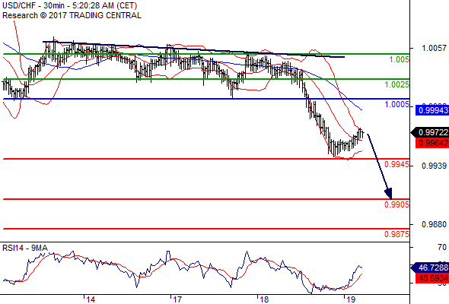The height and width of the screenshot is (304, 449).
Task: Click the red 40.5934 RSI average tag
Action: pyautogui.click(x=432, y=278)
